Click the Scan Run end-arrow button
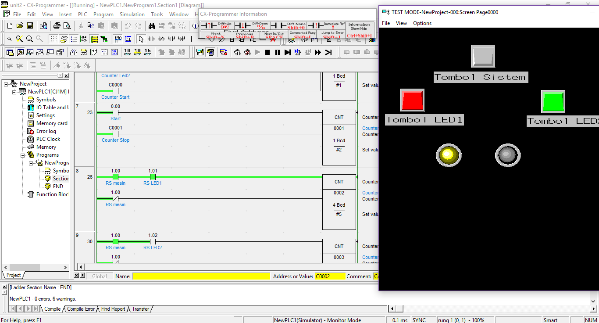 point(328,52)
